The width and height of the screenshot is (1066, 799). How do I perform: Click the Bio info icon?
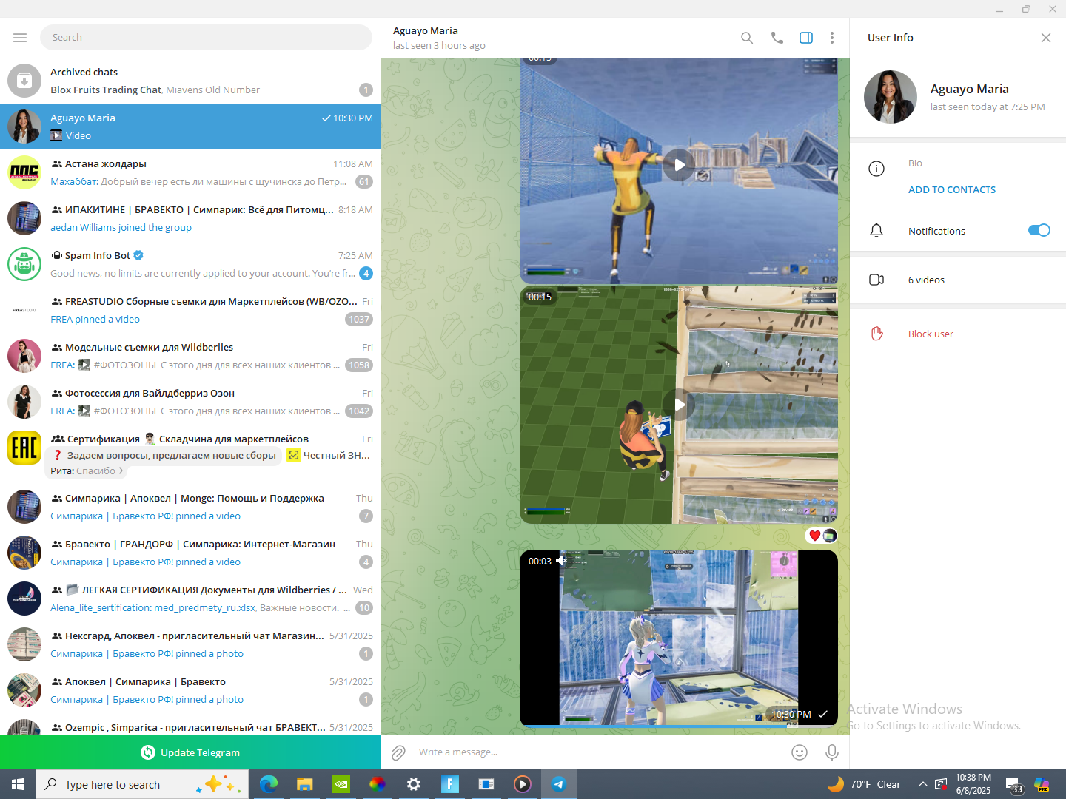[x=876, y=169]
